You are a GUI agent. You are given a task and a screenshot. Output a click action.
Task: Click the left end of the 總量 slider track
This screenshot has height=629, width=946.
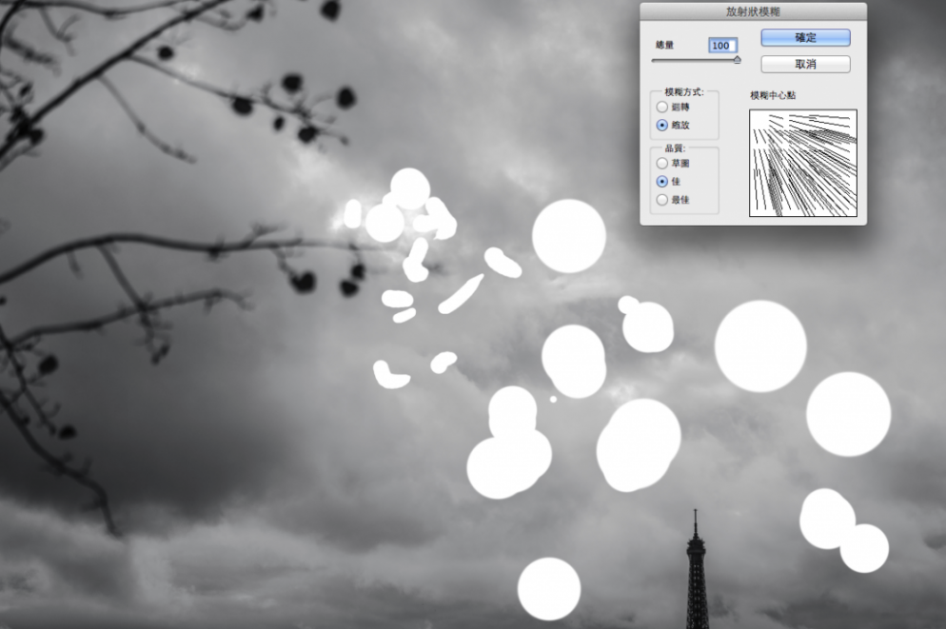click(654, 60)
